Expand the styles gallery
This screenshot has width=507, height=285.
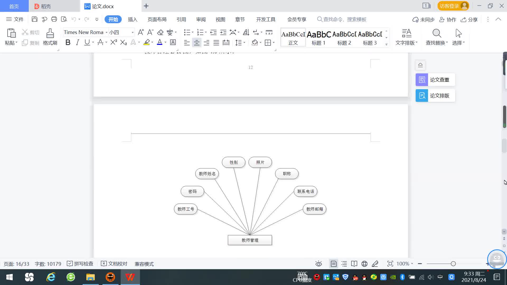coord(386,44)
